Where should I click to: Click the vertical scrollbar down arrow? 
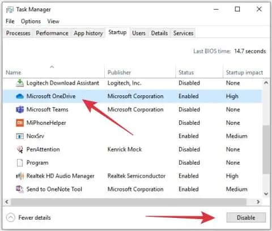[x=266, y=194]
